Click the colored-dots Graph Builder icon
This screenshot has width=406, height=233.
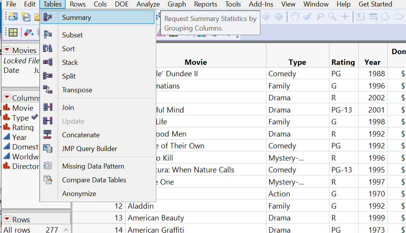(29, 33)
